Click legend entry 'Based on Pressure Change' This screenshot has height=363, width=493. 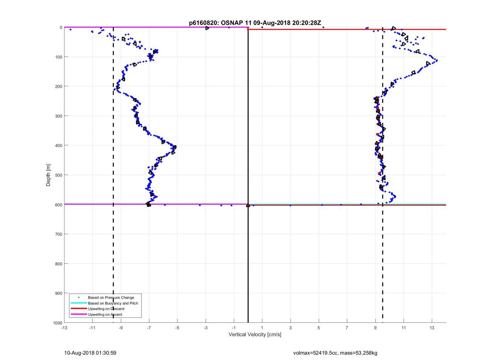pyautogui.click(x=111, y=297)
